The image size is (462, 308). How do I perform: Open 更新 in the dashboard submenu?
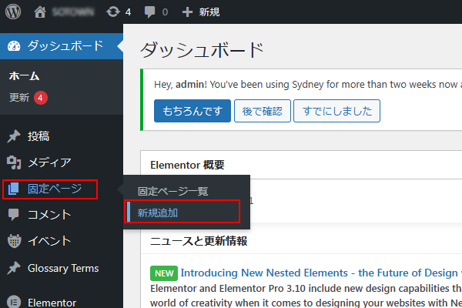click(x=19, y=98)
